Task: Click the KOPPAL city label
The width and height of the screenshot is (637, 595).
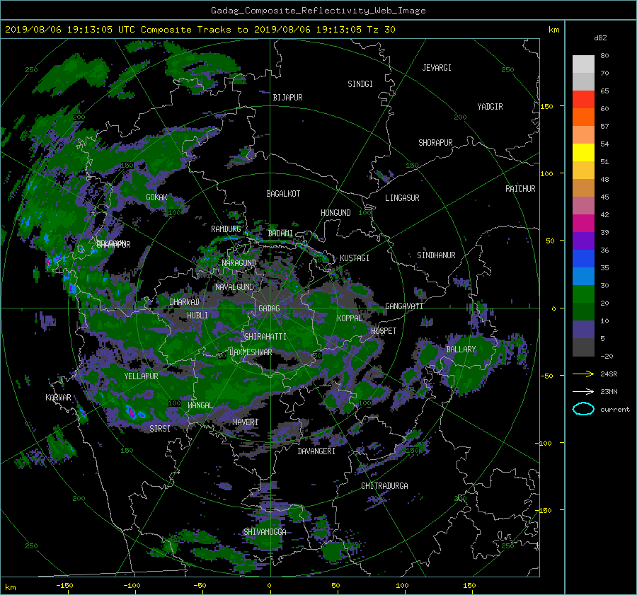Action: (350, 318)
